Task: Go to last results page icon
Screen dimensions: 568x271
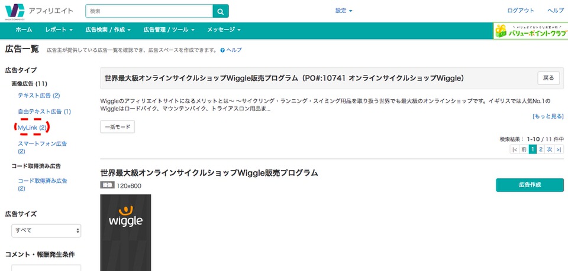Action: (559, 149)
